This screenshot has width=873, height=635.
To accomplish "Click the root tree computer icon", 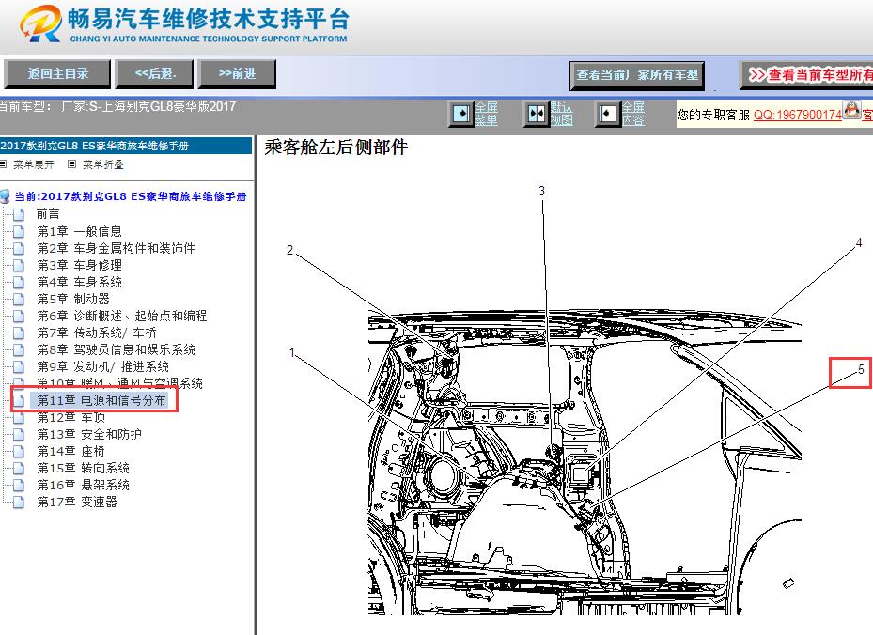I will (5, 196).
